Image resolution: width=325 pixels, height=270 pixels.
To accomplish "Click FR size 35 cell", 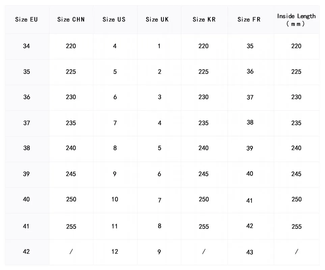I will (x=250, y=46).
